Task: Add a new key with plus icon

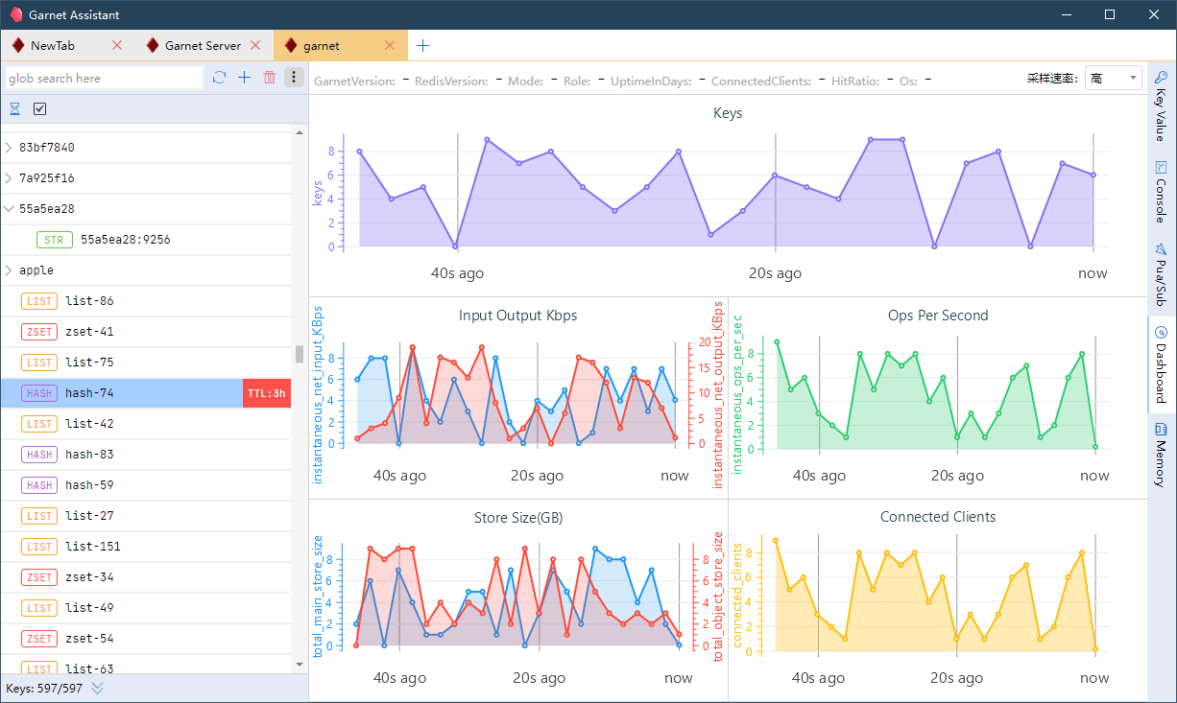Action: (244, 78)
